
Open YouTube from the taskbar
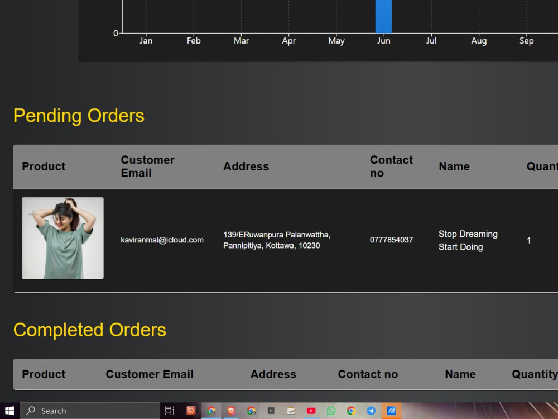coord(311,411)
